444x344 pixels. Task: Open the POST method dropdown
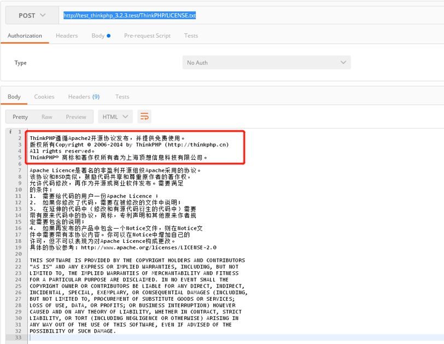[32, 15]
